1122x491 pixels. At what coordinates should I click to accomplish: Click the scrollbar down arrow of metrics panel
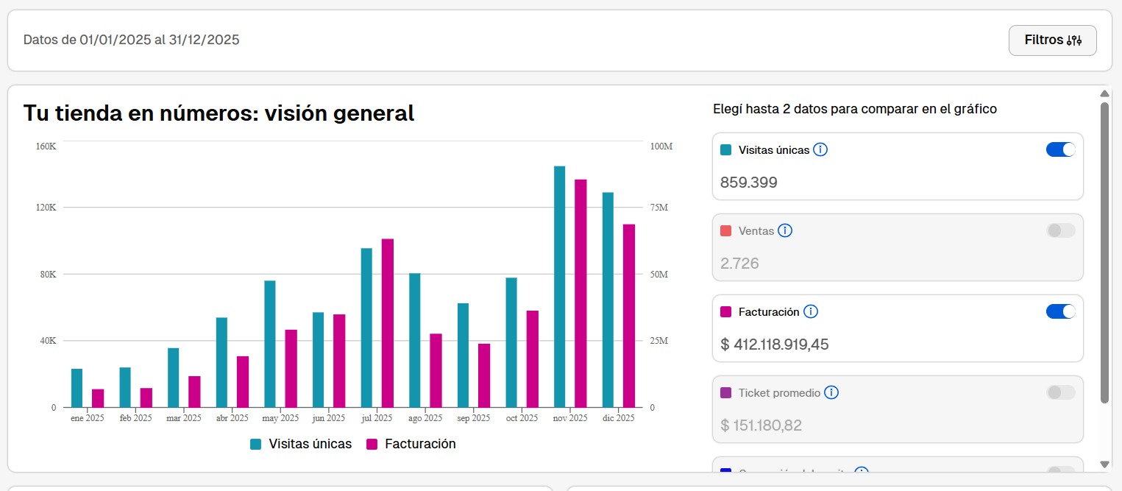click(x=1104, y=464)
